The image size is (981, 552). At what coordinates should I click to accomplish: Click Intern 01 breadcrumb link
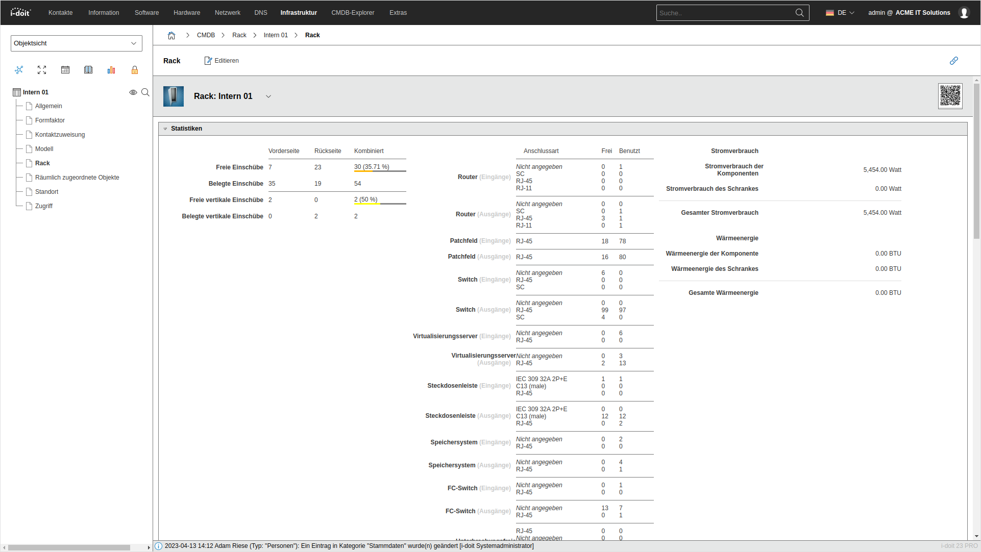276,35
